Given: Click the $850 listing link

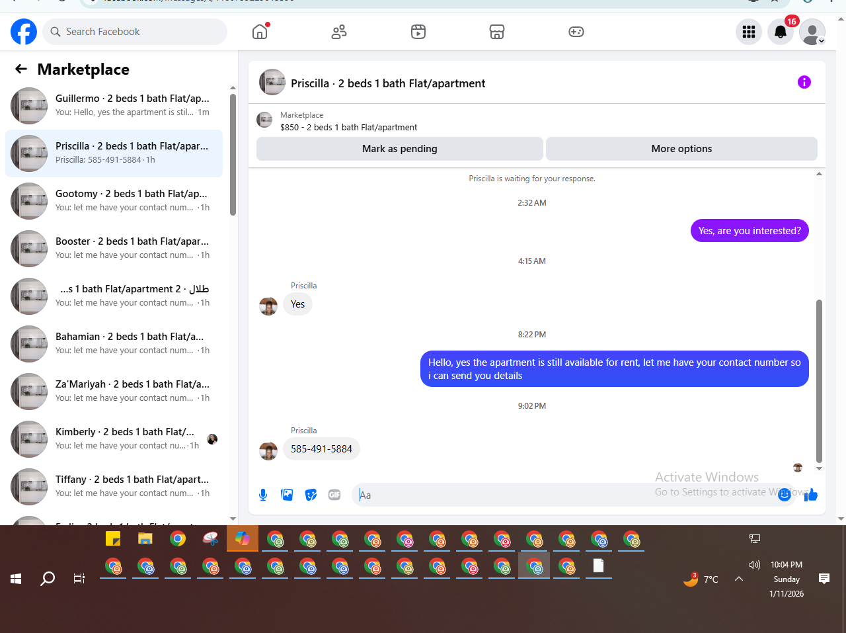Looking at the screenshot, I should tap(348, 127).
